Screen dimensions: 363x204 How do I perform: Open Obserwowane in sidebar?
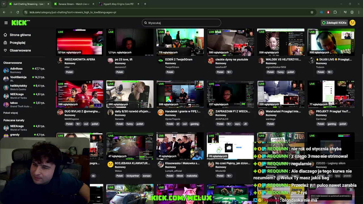pos(20,50)
